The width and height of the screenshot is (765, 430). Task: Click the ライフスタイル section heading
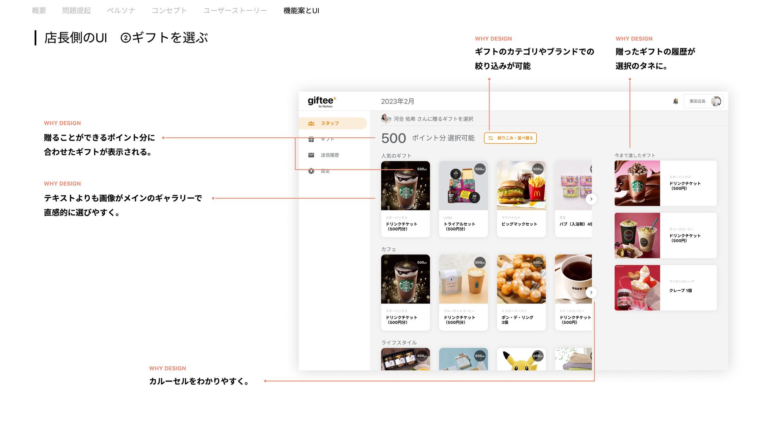tap(399, 342)
